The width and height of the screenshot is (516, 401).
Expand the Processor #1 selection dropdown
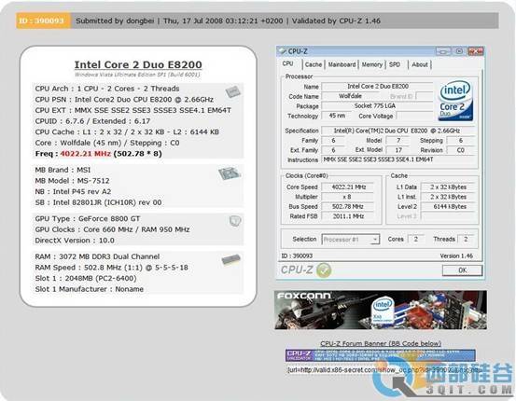374,240
